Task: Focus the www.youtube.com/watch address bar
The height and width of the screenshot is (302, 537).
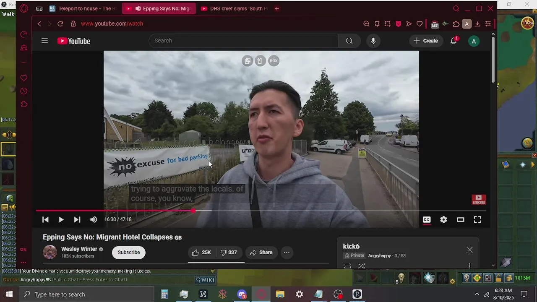Action: coord(112,24)
